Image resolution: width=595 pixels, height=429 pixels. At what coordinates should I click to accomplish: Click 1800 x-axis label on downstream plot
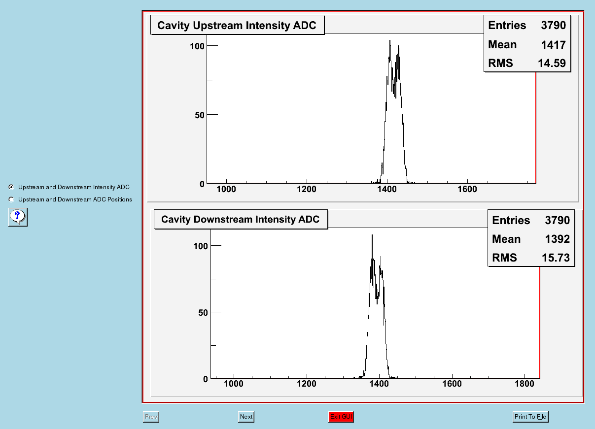pos(525,384)
